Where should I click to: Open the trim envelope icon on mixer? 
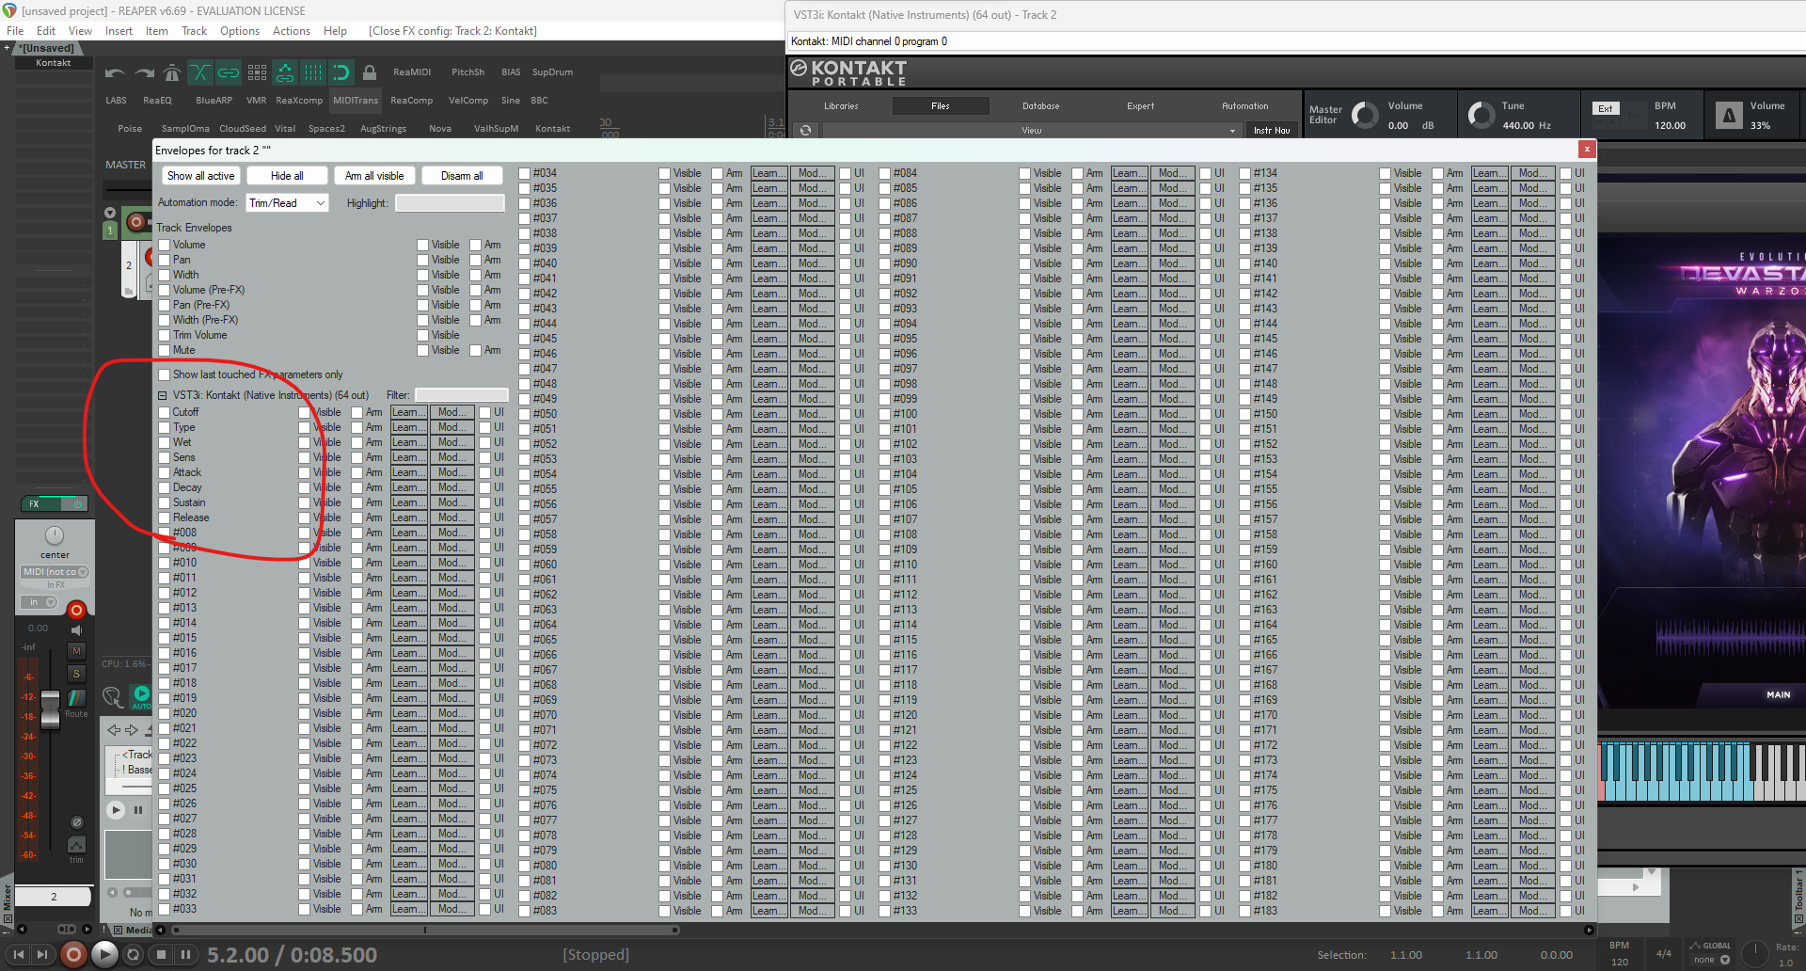click(x=76, y=845)
